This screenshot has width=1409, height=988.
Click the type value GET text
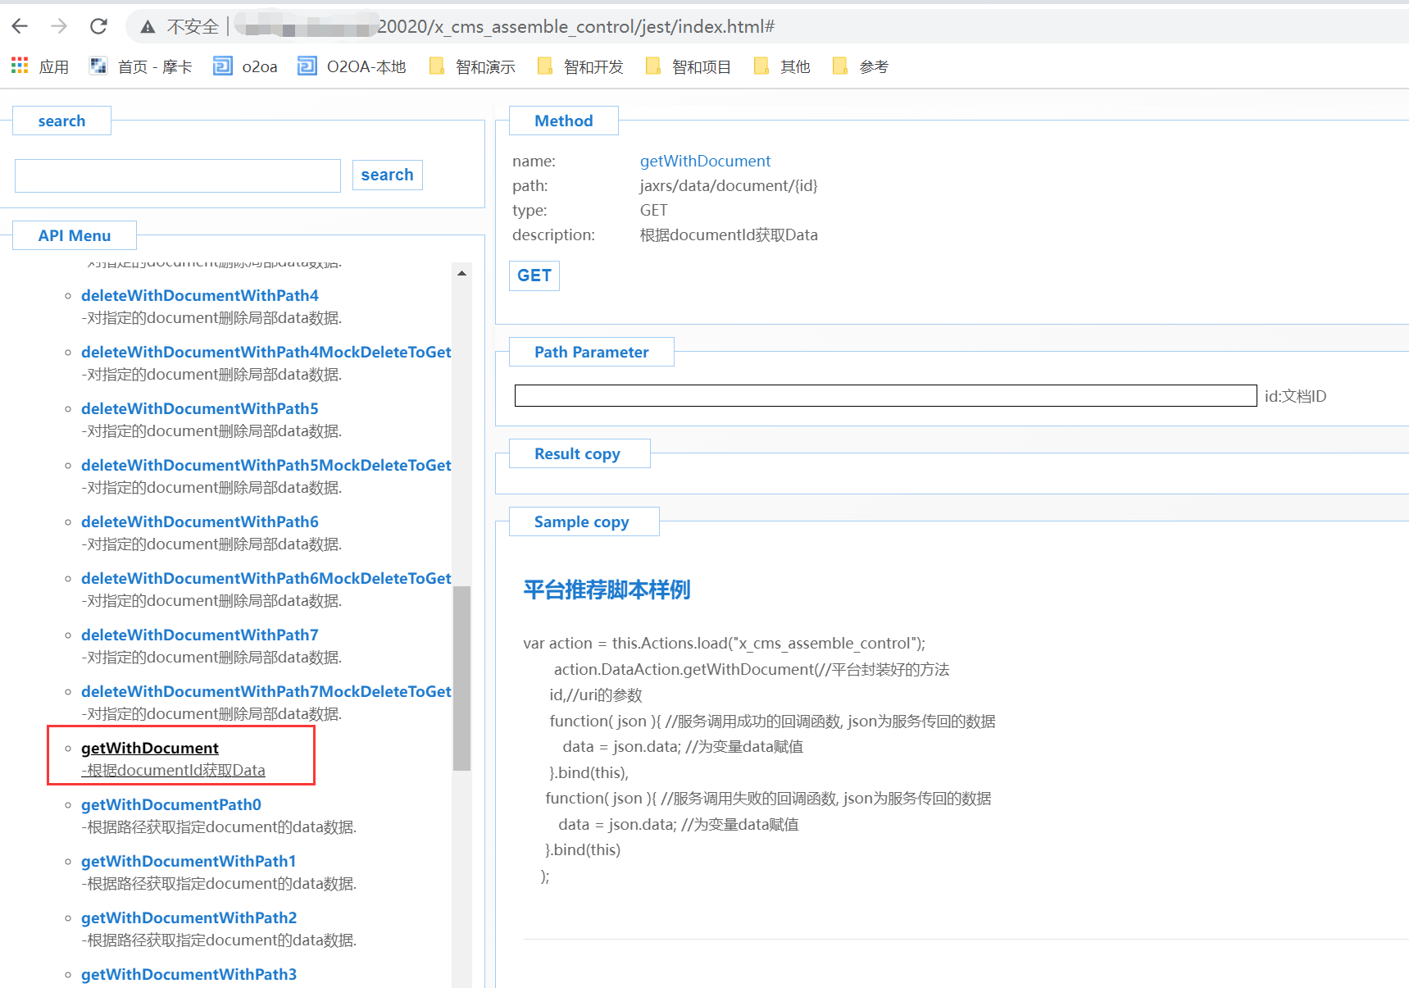654,210
